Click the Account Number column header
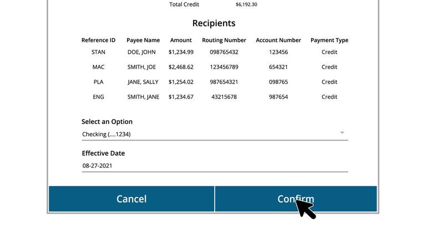 click(278, 40)
